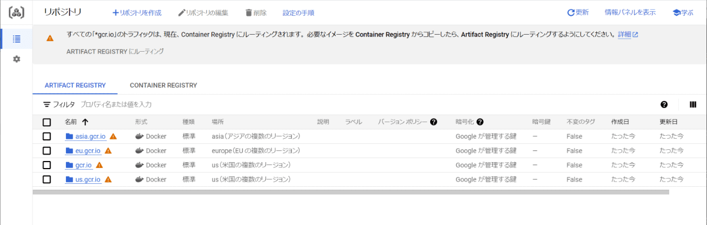Switch to ARTIFACT REGISTRY tab
This screenshot has width=707, height=225.
coord(75,85)
